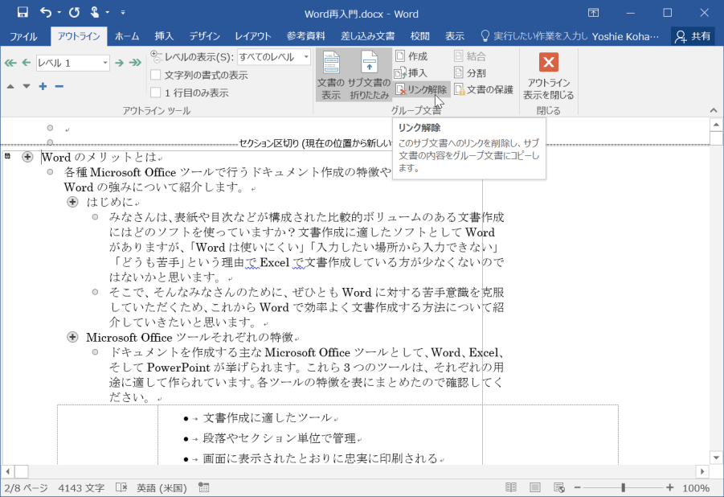Switch to the 参考資料 tab
This screenshot has width=724, height=497.
tap(305, 36)
